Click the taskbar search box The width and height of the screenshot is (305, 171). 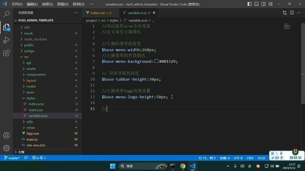143,166
